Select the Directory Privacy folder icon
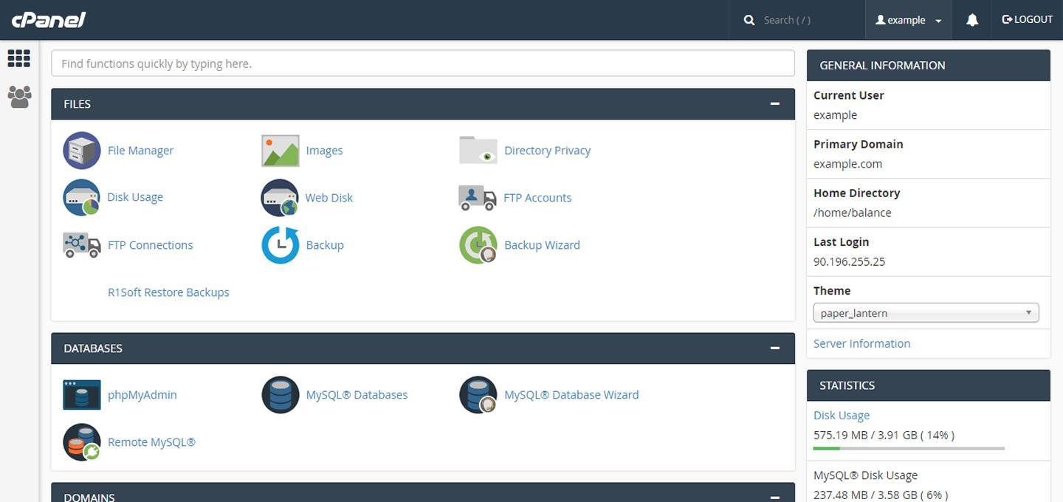The image size is (1063, 502). pyautogui.click(x=477, y=150)
